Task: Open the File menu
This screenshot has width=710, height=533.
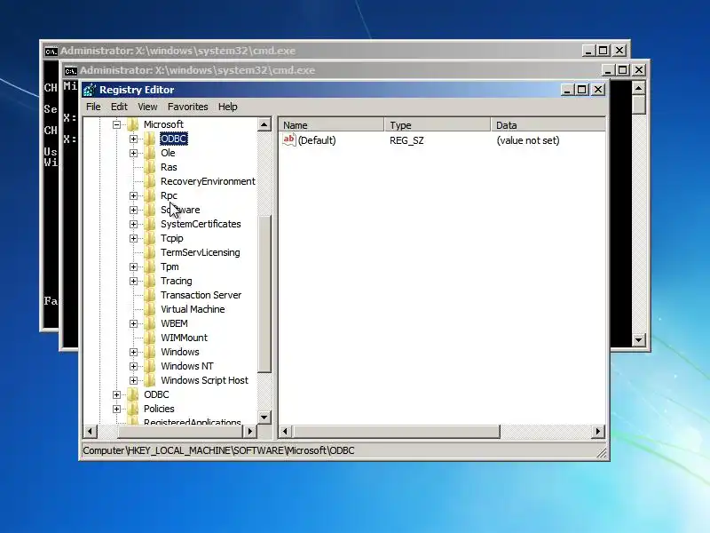Action: [x=93, y=107]
